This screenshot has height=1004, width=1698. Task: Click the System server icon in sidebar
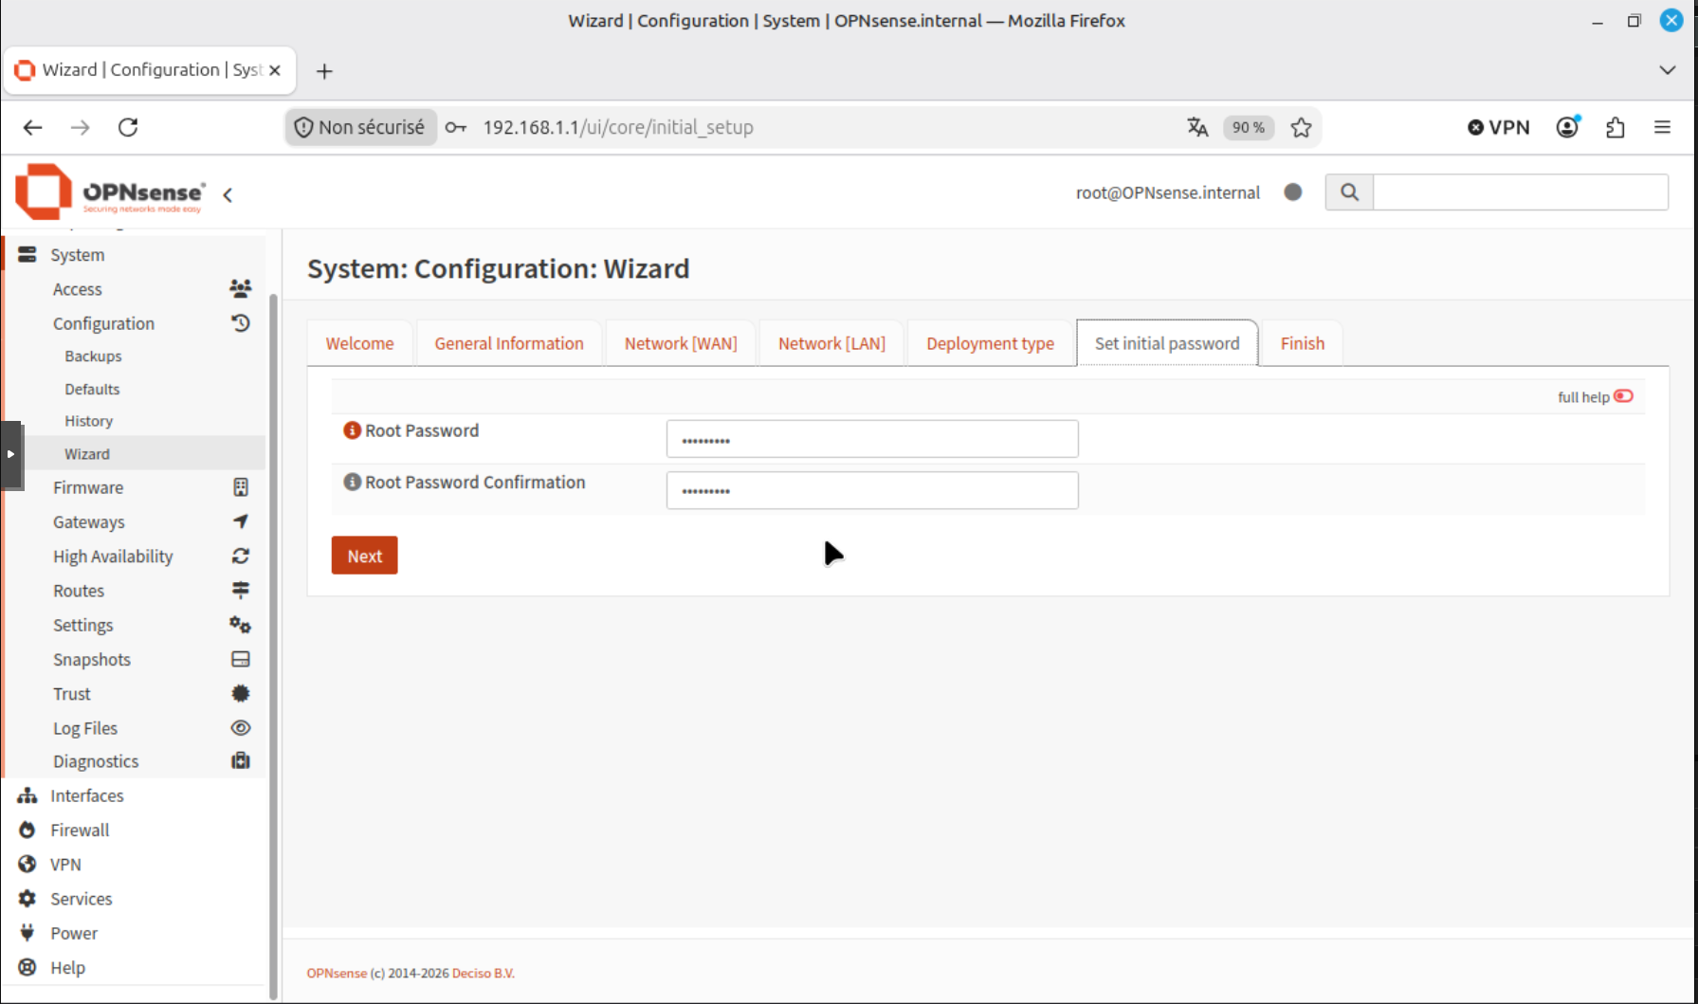[x=27, y=255]
